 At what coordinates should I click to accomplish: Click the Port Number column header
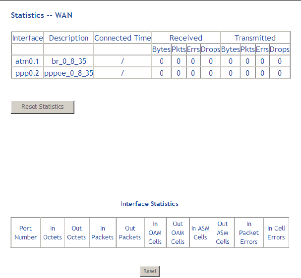(26, 232)
